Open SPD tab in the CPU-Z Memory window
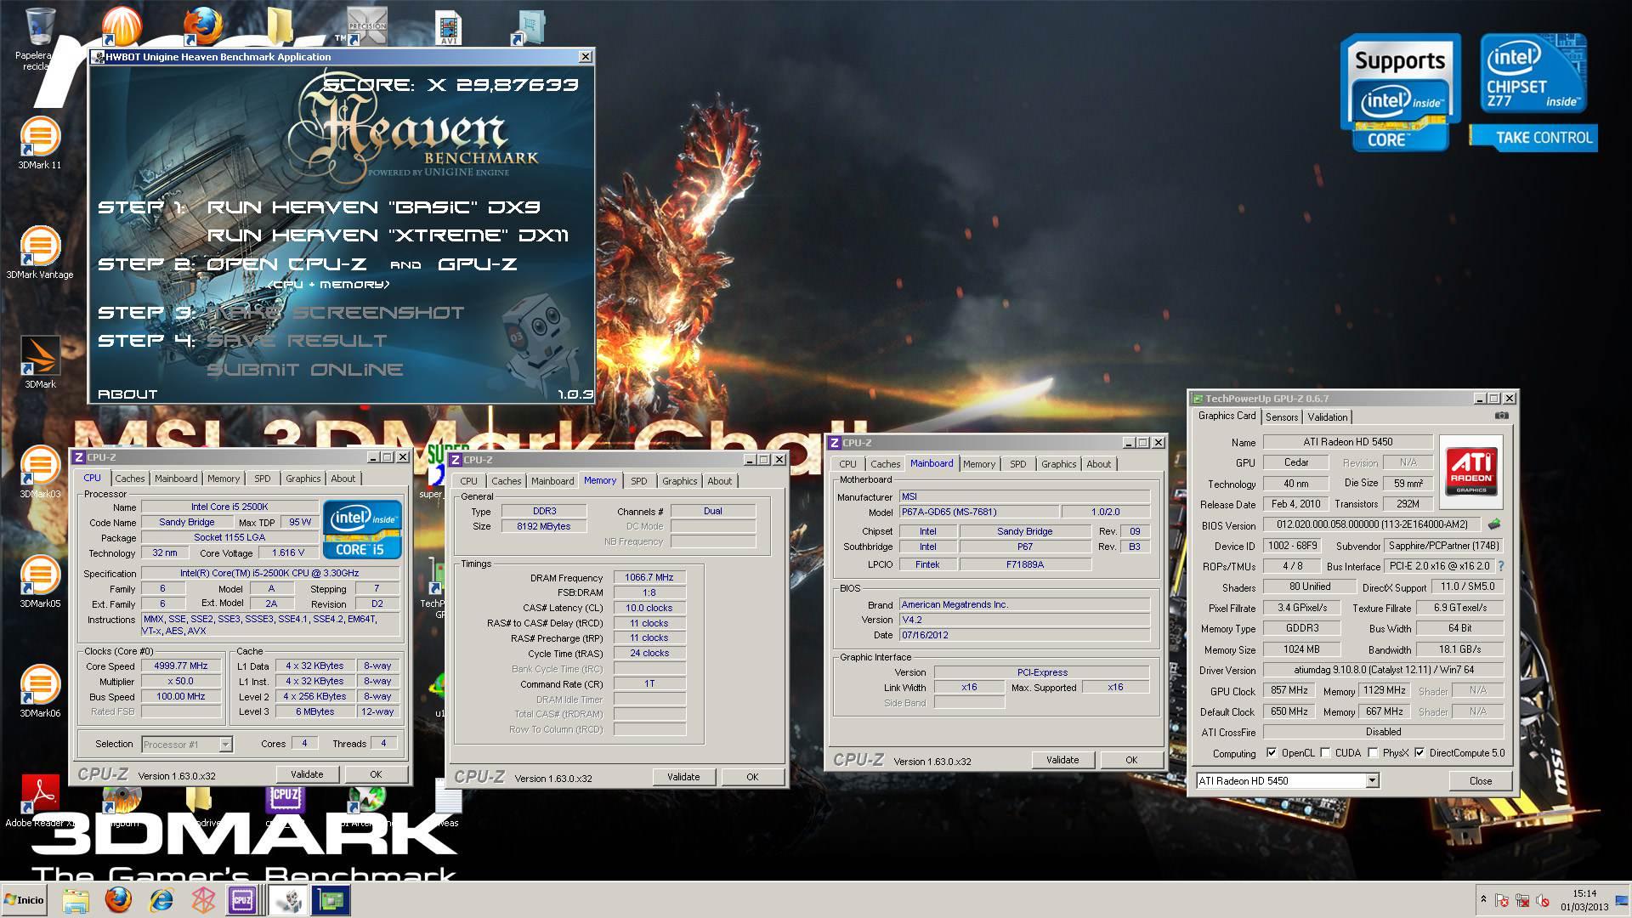 tap(638, 481)
